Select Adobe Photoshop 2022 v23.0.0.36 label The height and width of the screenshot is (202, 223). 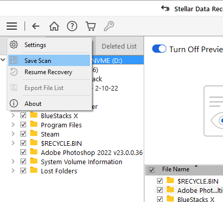click(92, 152)
